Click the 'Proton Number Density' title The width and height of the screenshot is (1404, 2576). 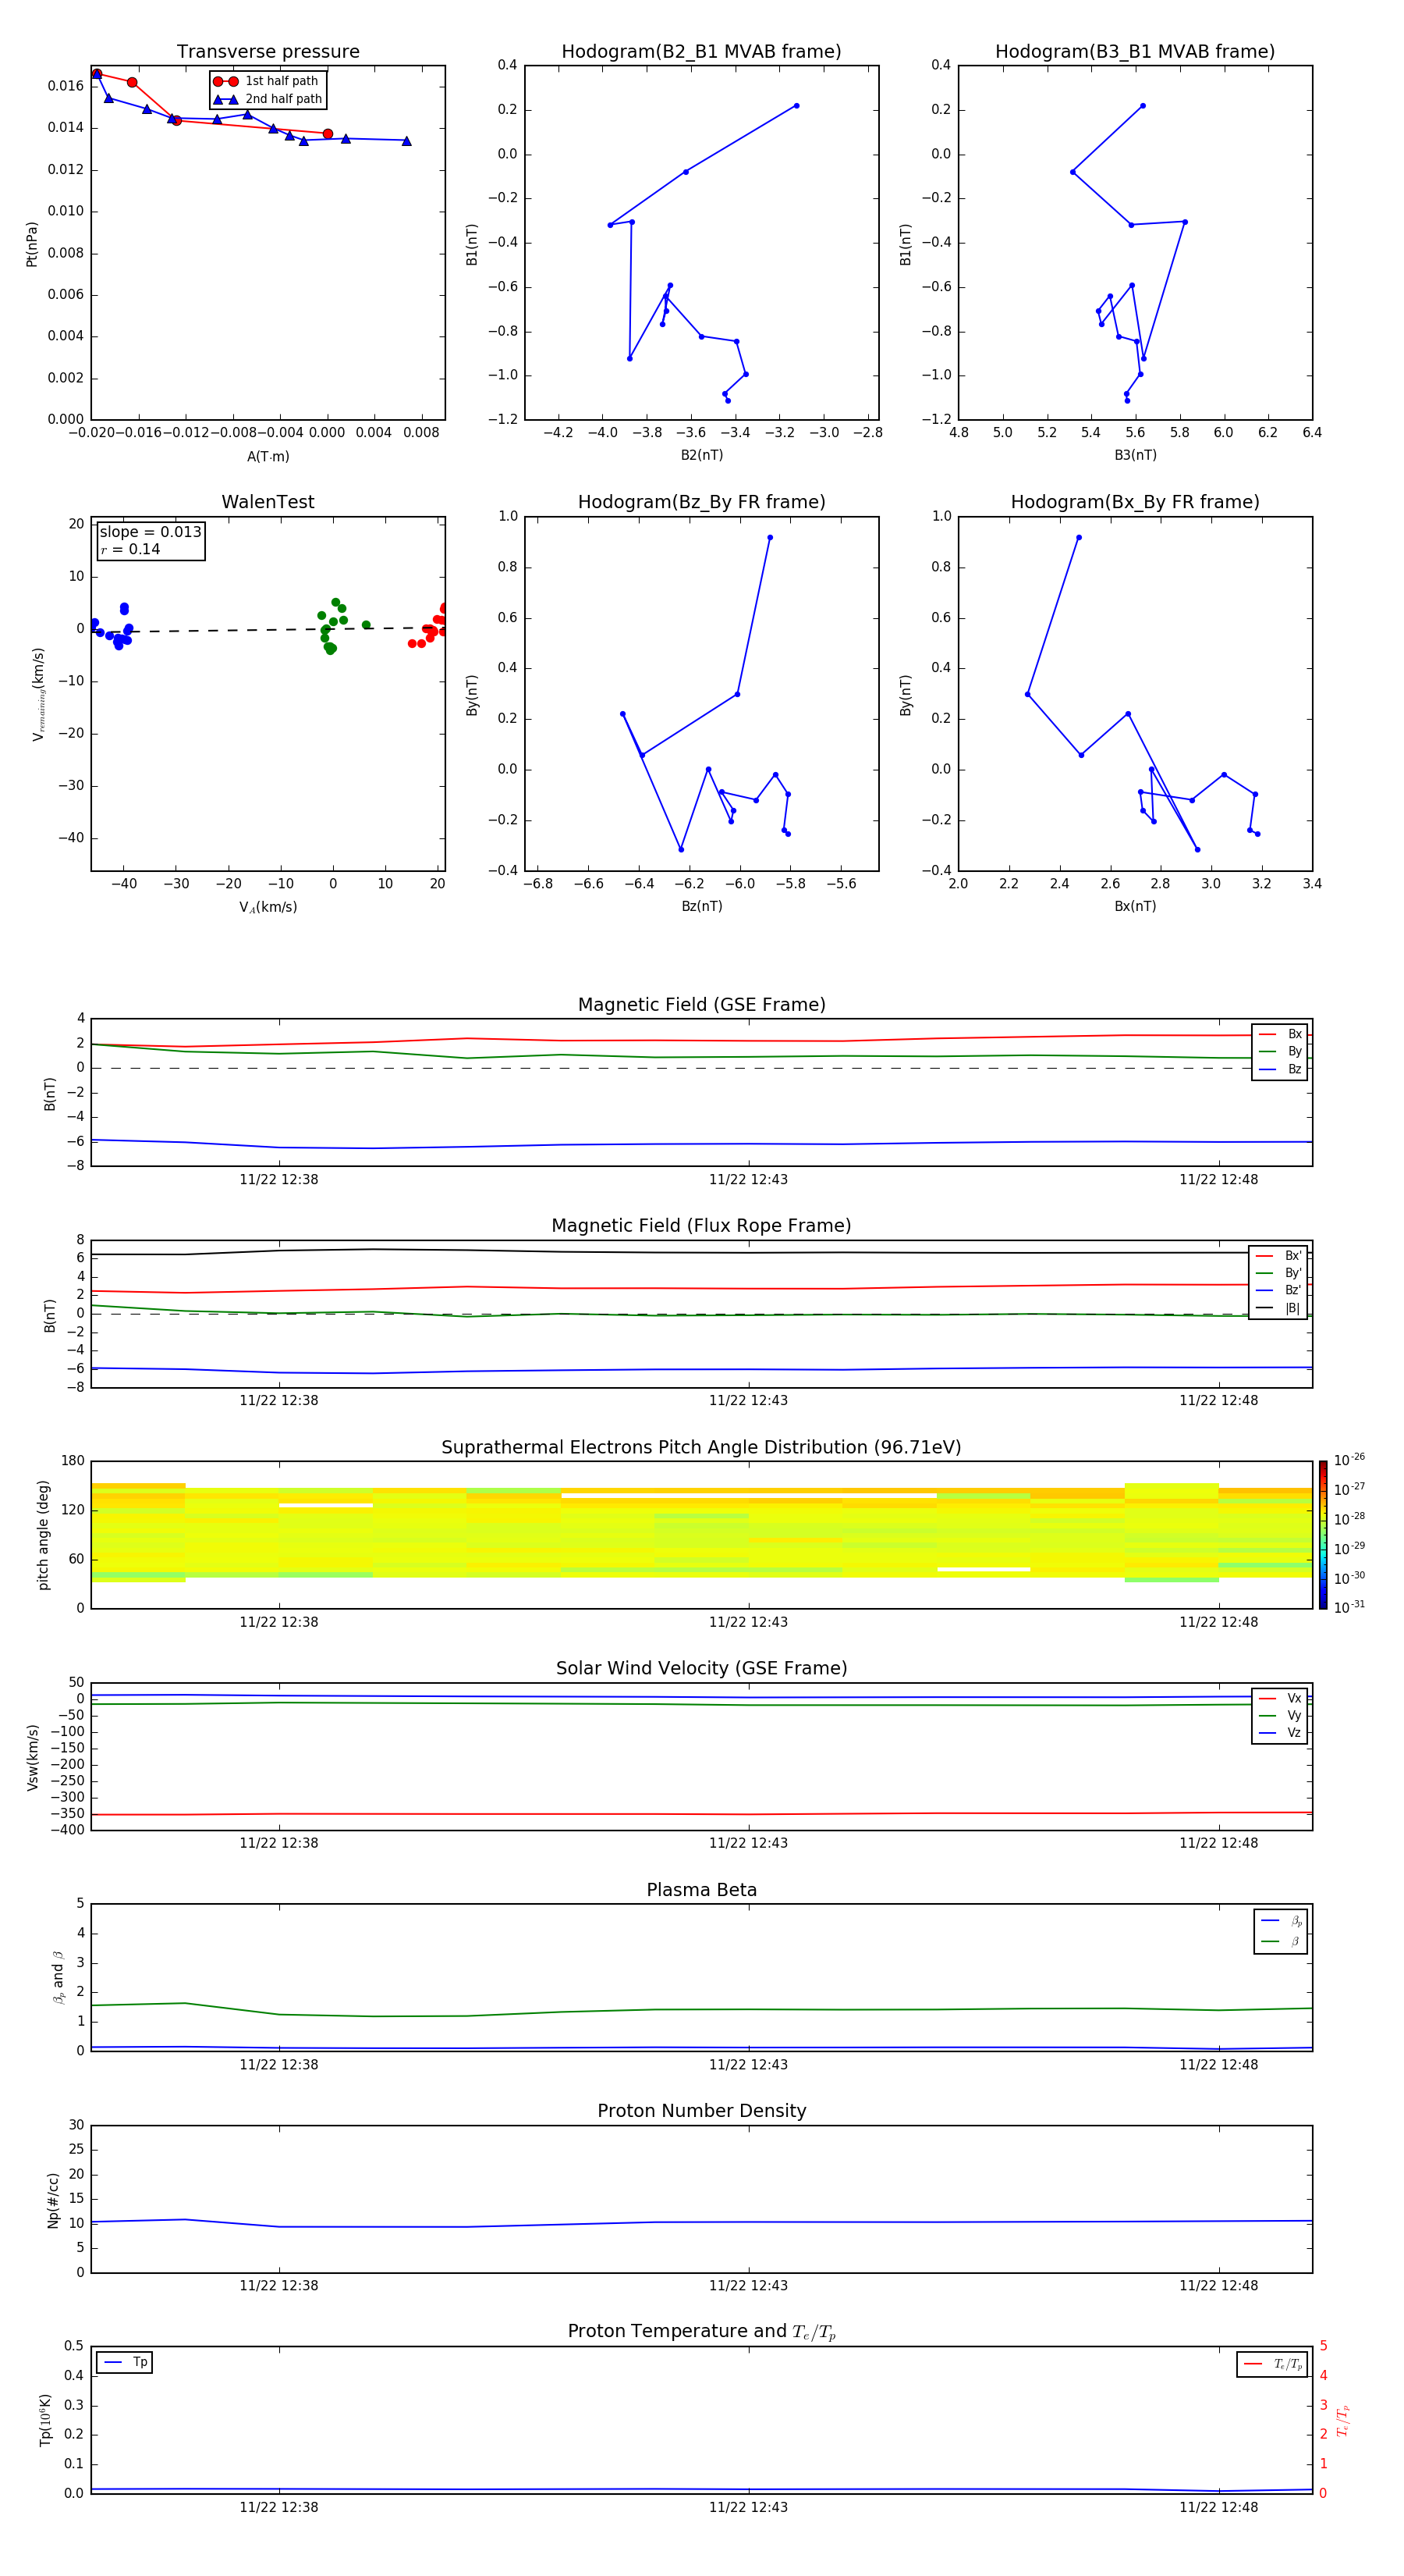pyautogui.click(x=701, y=2111)
